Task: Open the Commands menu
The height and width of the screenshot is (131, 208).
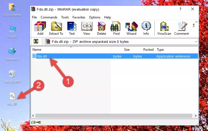Action: point(49,17)
